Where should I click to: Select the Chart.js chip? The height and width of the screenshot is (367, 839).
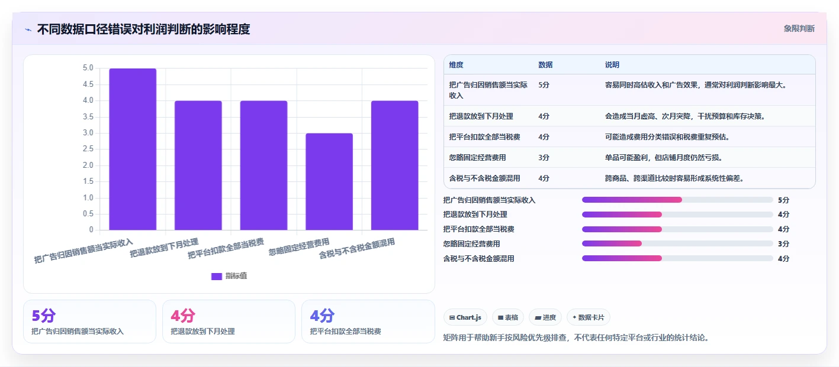(465, 317)
